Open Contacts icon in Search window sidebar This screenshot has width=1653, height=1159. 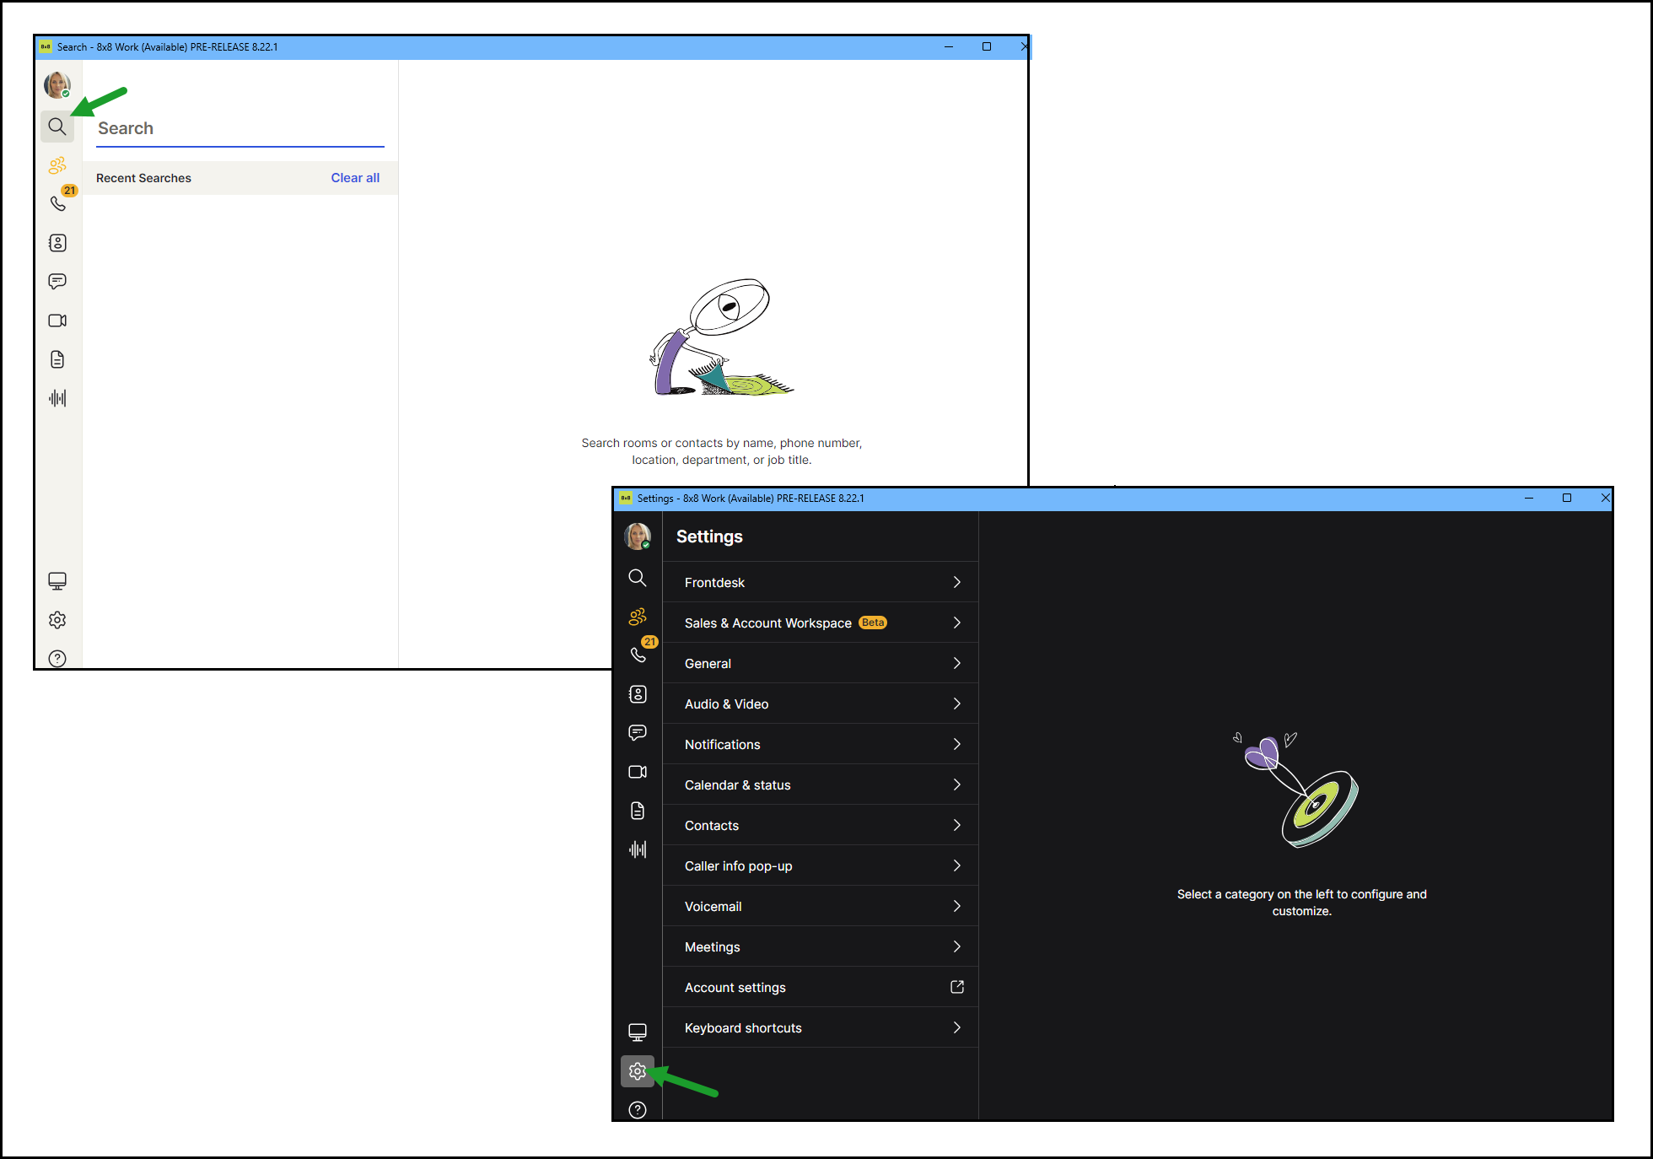pos(57,243)
